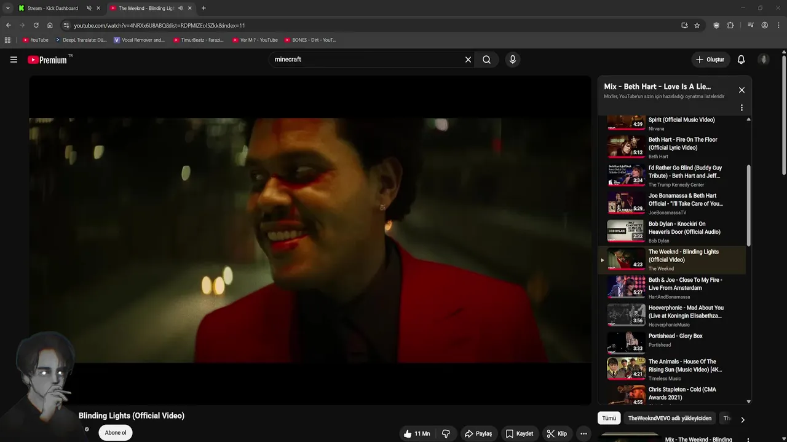
Task: Open the DeepL Translate bookmark
Action: [x=81, y=40]
